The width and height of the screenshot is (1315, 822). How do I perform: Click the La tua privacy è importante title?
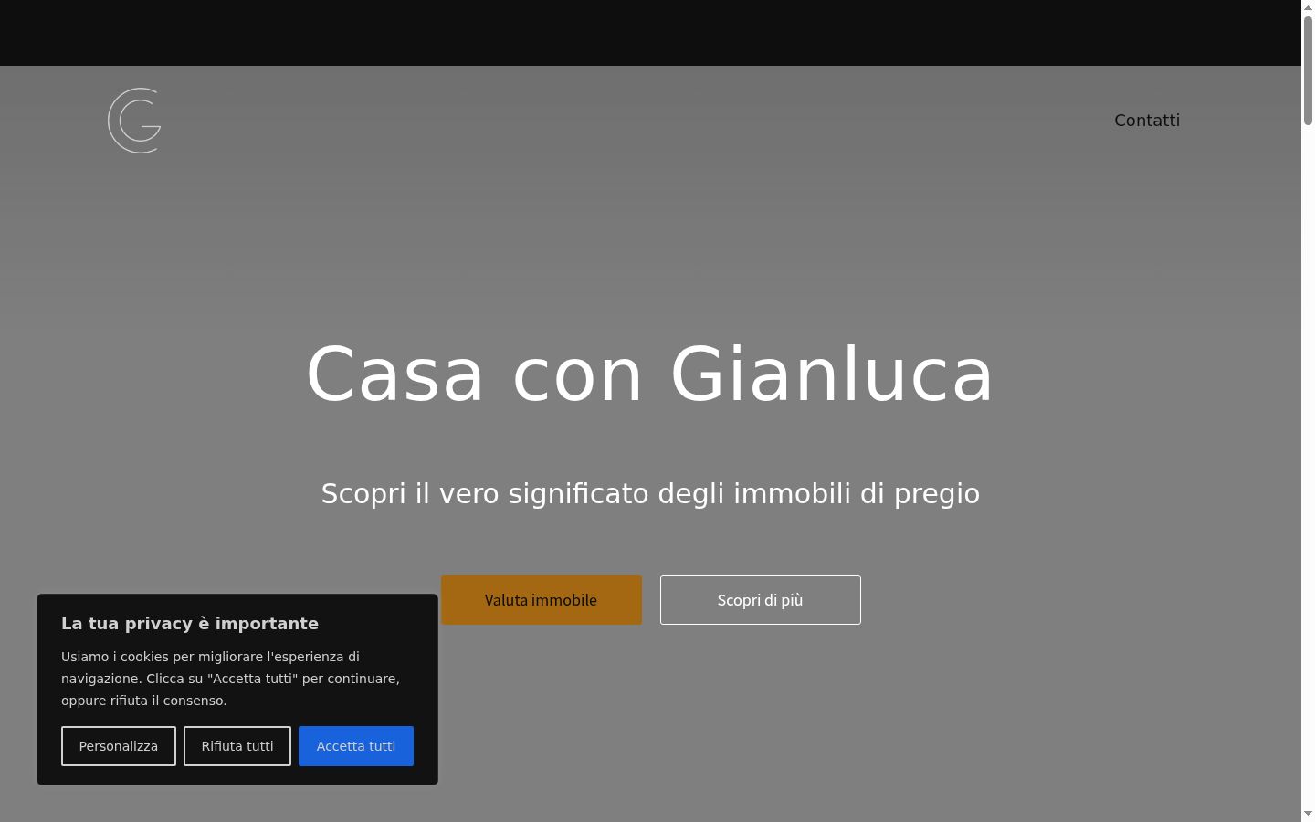190,624
